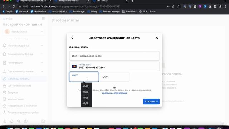Open Запросы sidebar item
The height and width of the screenshot is (129, 229).
[x=24, y=92]
